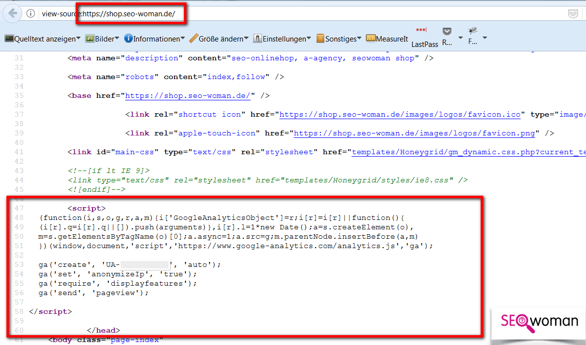Click the 'shortcut icon' rel value
This screenshot has width=586, height=345.
tap(210, 114)
